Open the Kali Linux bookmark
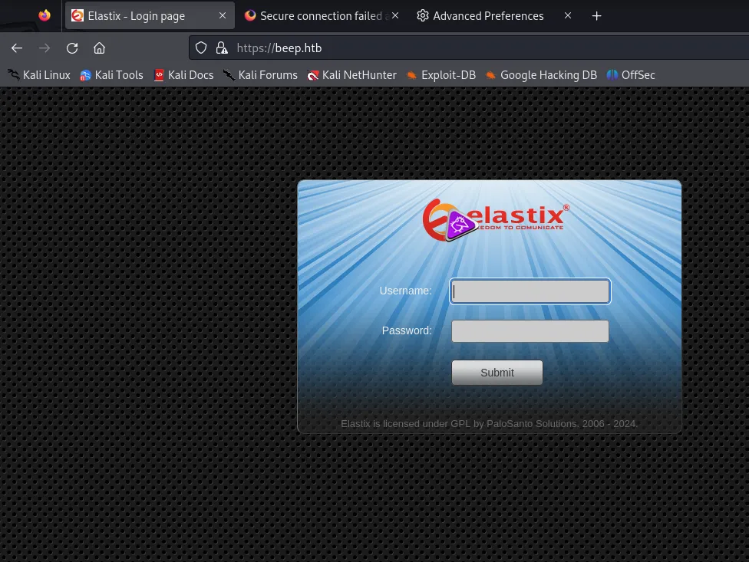The width and height of the screenshot is (749, 562). [x=38, y=75]
